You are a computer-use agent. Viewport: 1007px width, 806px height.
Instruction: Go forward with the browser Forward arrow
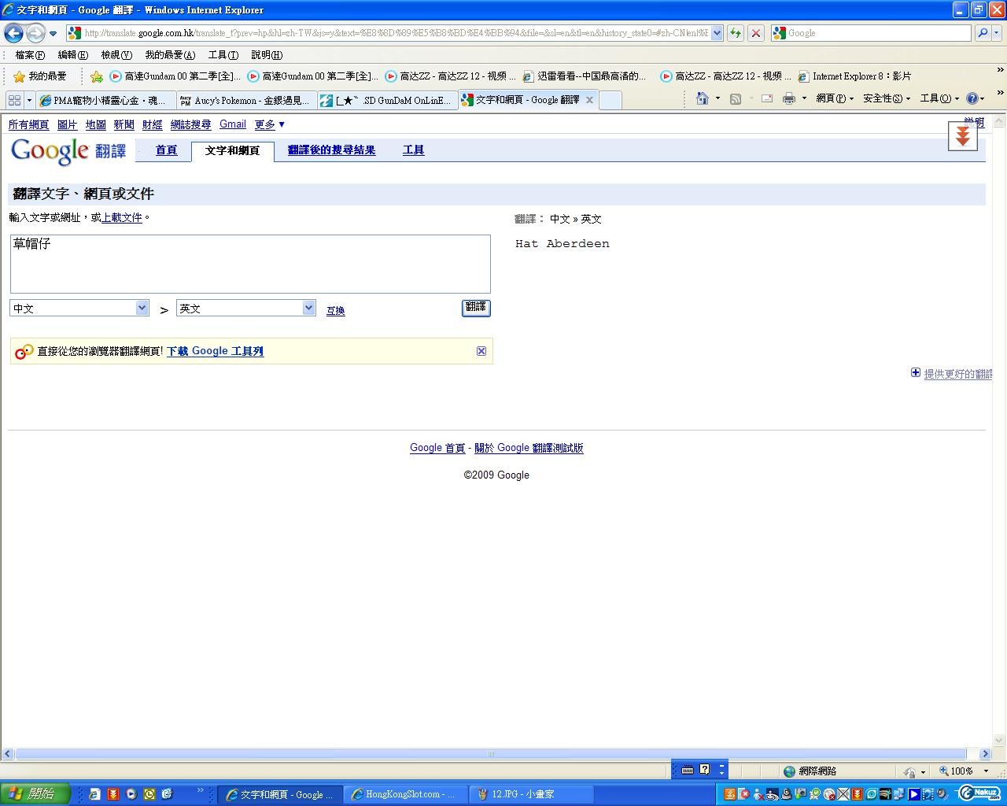click(x=35, y=33)
